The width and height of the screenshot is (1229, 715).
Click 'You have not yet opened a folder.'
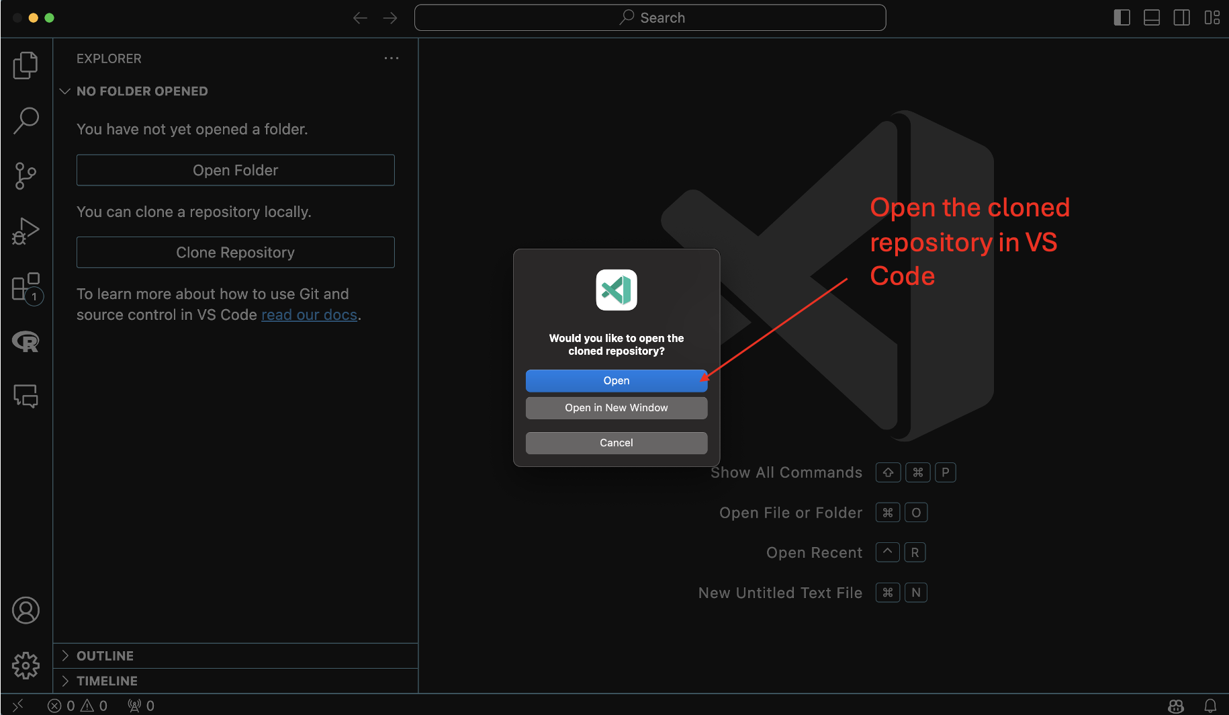pyautogui.click(x=192, y=129)
